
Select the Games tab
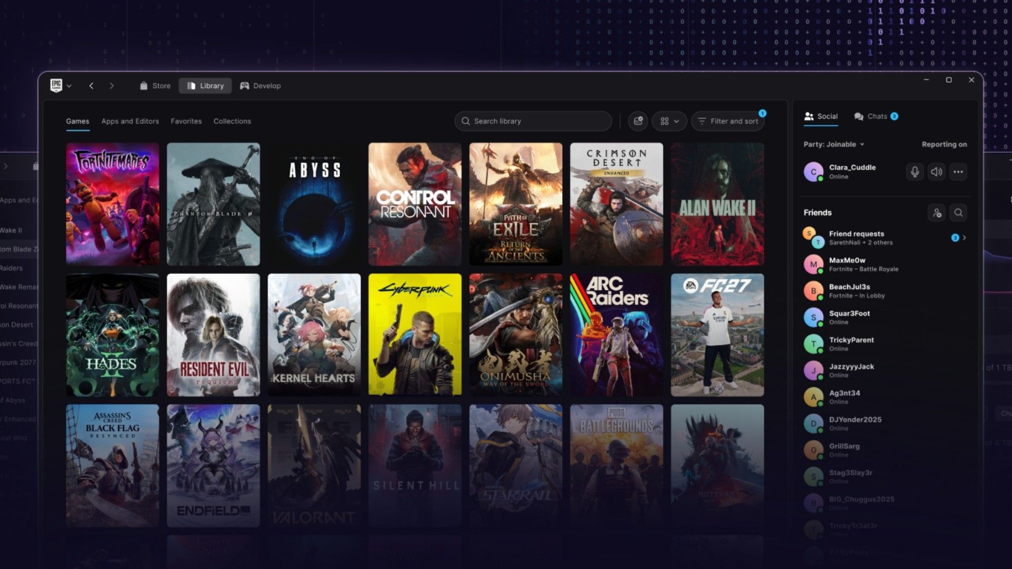[77, 121]
